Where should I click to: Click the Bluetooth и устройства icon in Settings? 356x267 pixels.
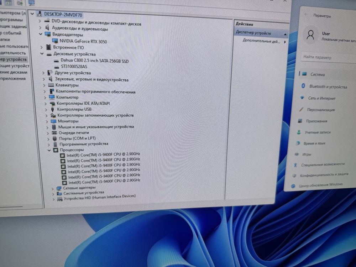tap(303, 86)
